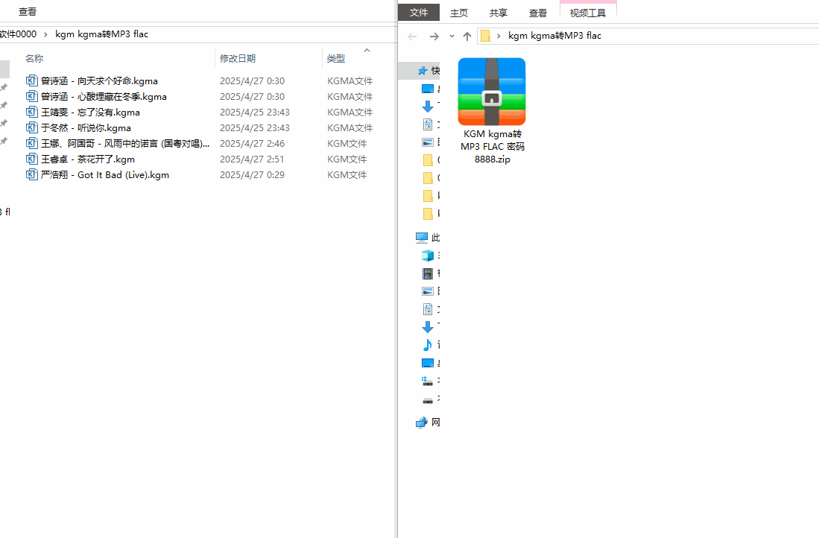Expand the chevron after 软件0000 in the left address bar
This screenshot has width=819, height=538.
tap(45, 34)
